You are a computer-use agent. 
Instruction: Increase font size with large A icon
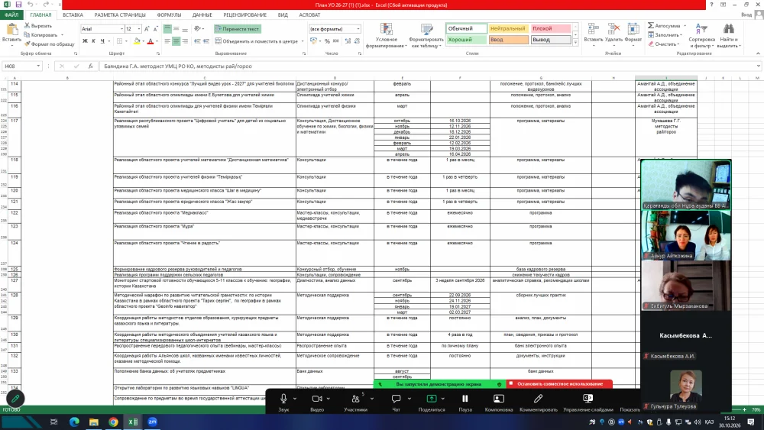147,29
